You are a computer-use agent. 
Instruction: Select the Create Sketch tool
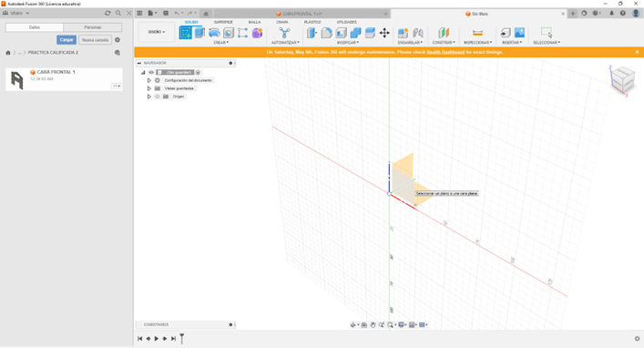(185, 33)
